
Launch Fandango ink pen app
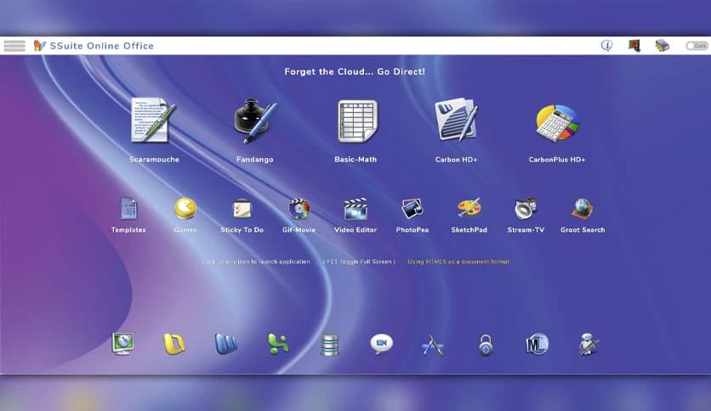[x=255, y=121]
